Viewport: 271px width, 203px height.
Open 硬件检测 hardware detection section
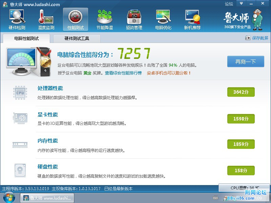17,20
